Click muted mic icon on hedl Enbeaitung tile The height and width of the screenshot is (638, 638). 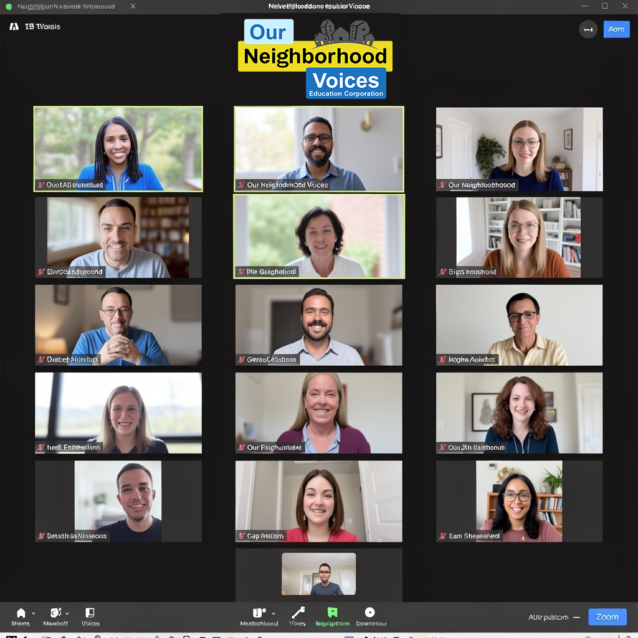[40, 447]
